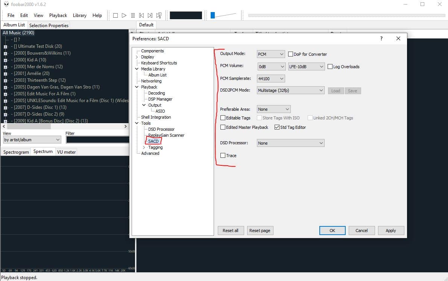Click the Reset all button
The image size is (448, 281).
pyautogui.click(x=231, y=231)
